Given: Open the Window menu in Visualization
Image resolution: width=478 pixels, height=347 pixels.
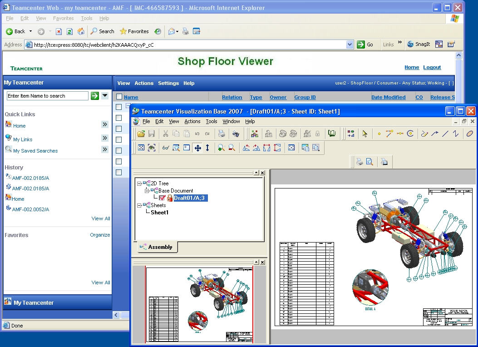Looking at the screenshot, I should 231,121.
